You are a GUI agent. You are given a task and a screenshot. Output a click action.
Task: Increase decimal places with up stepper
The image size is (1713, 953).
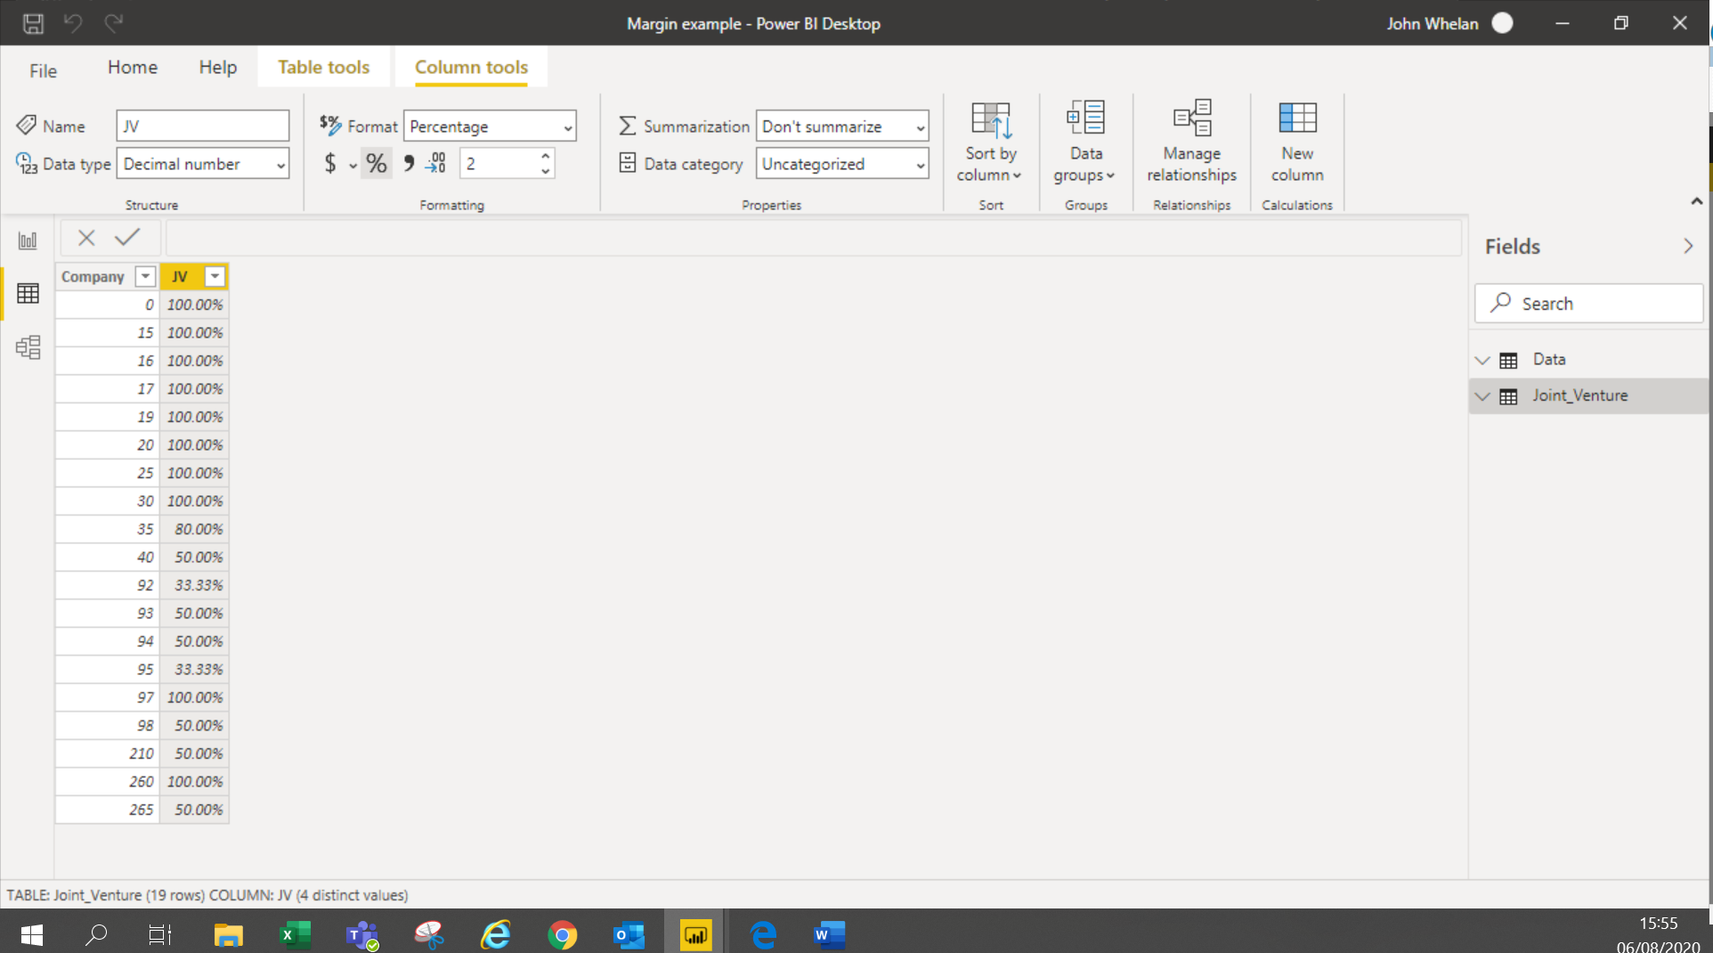[x=545, y=156]
